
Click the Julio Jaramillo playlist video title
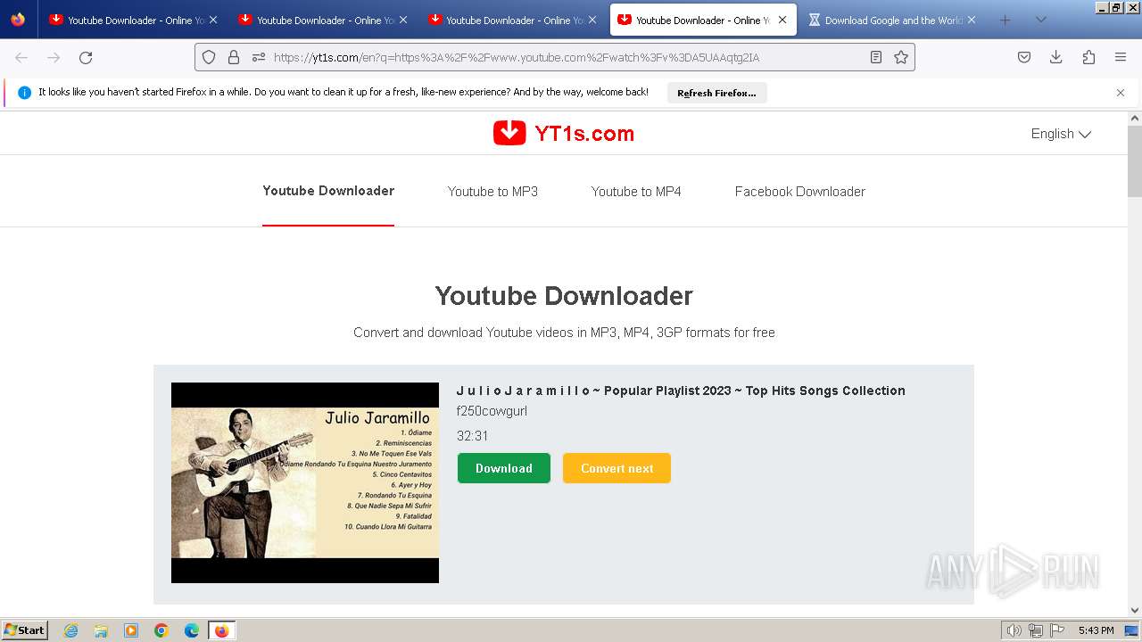(x=681, y=391)
